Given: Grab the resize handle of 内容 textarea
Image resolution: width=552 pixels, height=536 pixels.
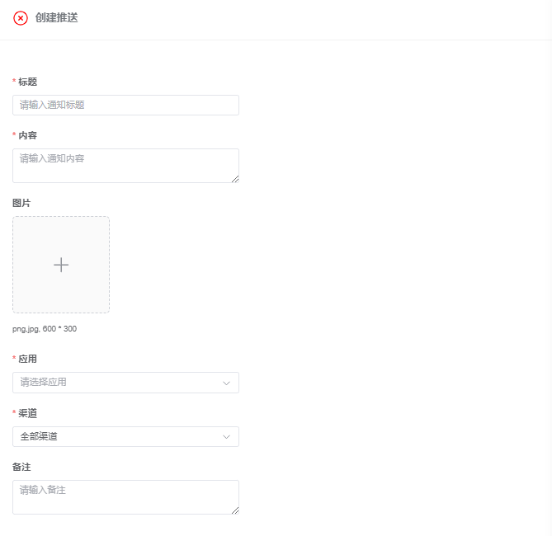Looking at the screenshot, I should (235, 179).
